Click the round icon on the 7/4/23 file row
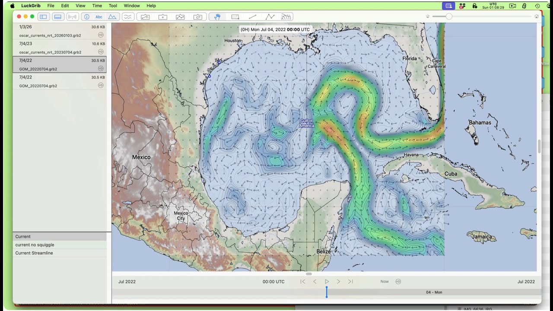553x311 pixels. pyautogui.click(x=101, y=52)
